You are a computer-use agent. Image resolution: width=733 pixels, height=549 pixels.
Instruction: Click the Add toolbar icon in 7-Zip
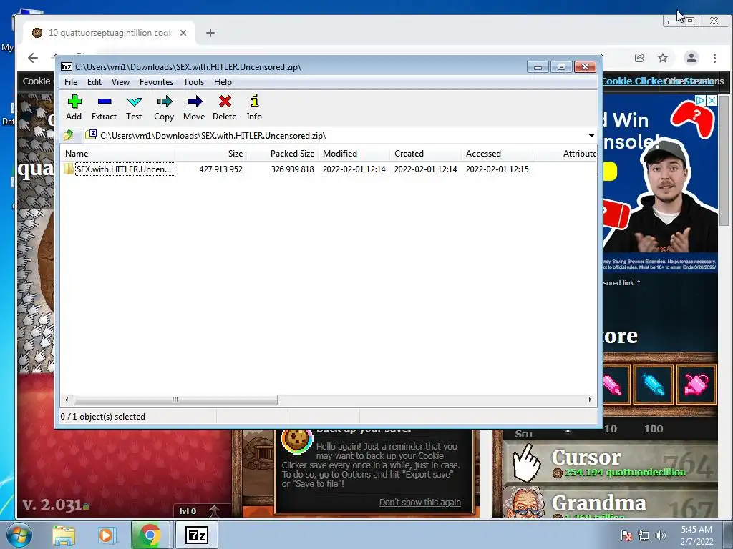click(74, 107)
